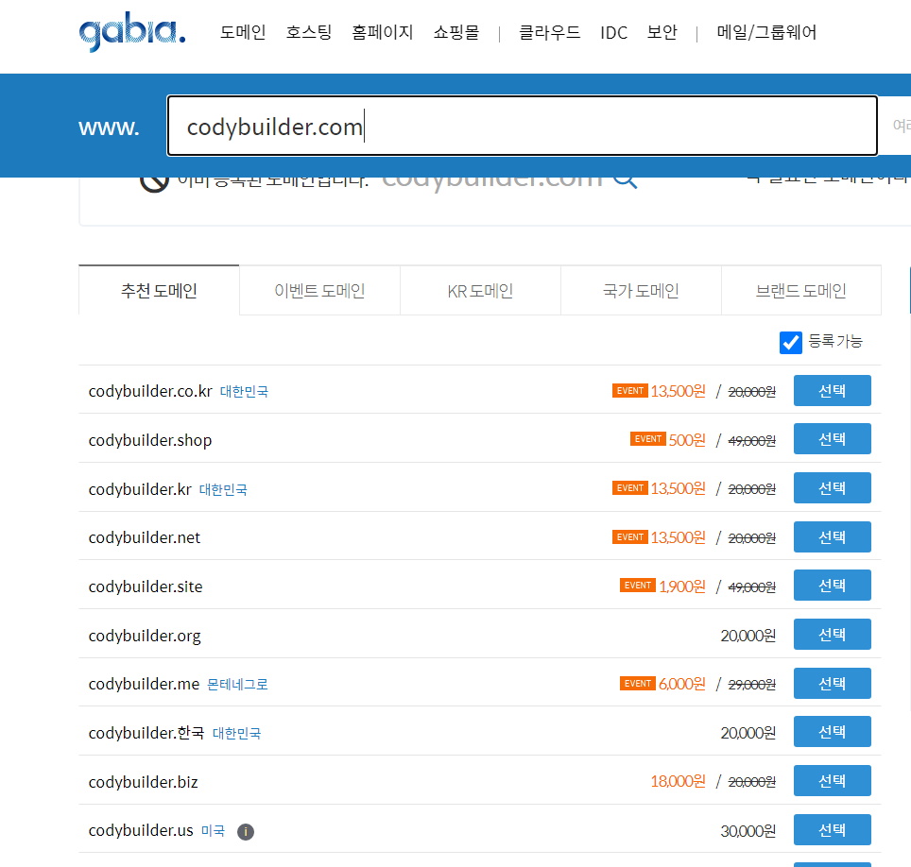This screenshot has width=911, height=867.
Task: Click the codybuilder.shop domain name
Action: click(x=150, y=440)
